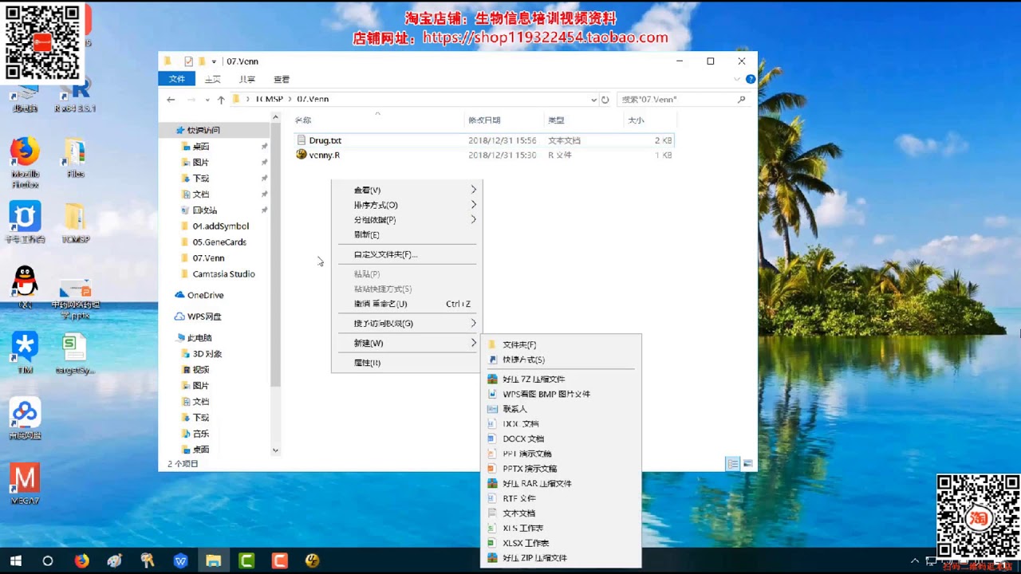Open the 授予访问权限(G) submenu
The image size is (1021, 574).
[x=406, y=323]
